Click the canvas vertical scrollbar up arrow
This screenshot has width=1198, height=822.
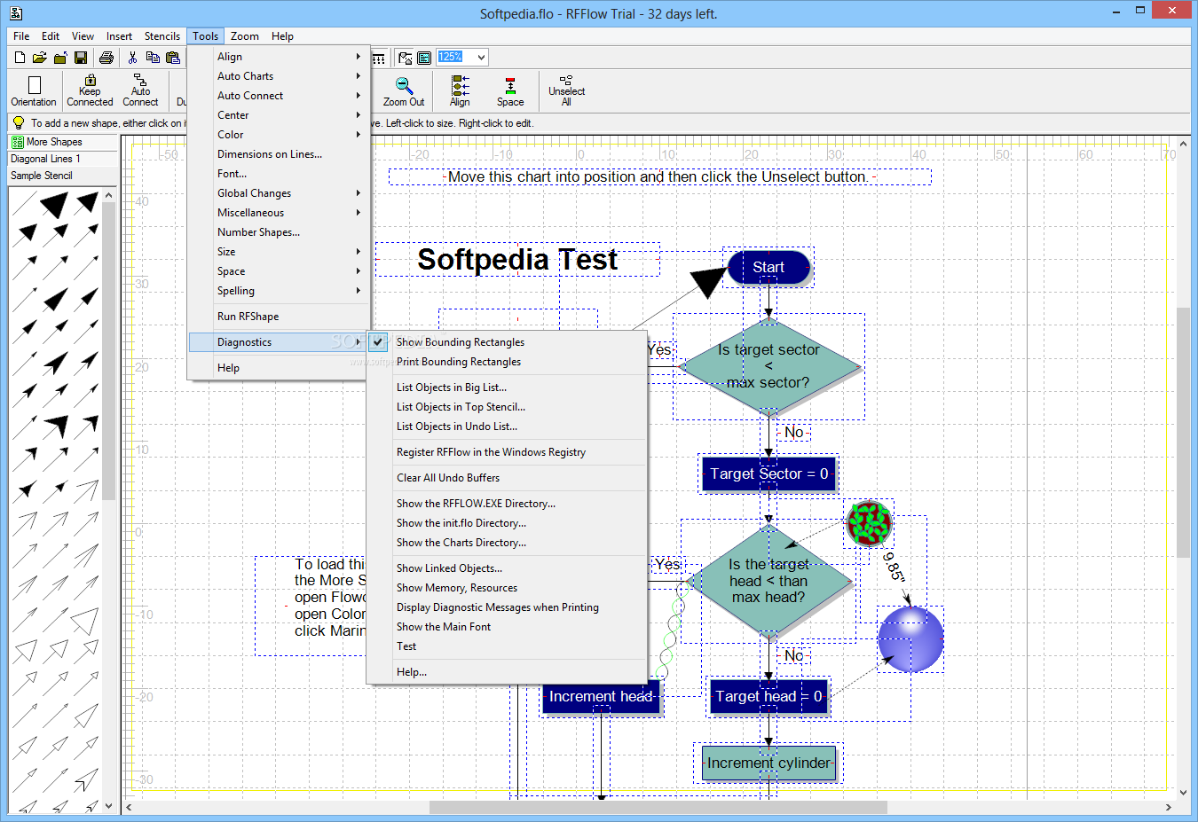(x=1183, y=143)
